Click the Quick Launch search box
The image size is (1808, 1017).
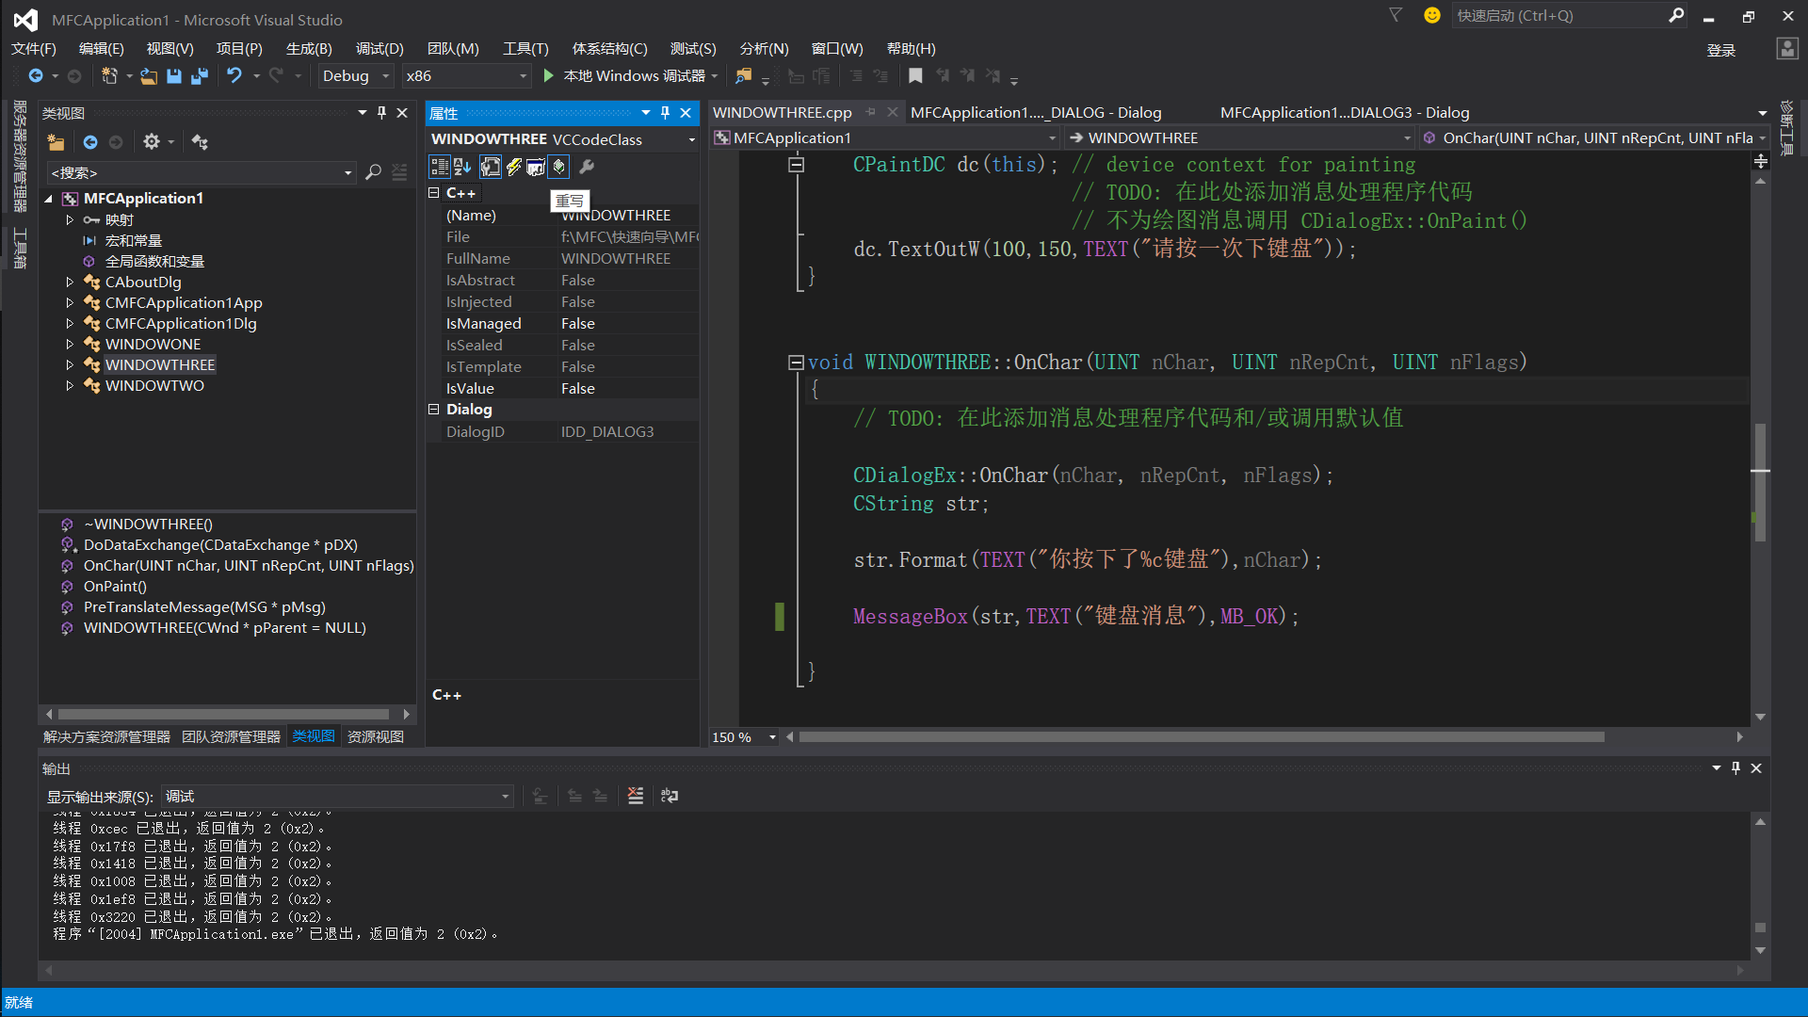[1558, 16]
